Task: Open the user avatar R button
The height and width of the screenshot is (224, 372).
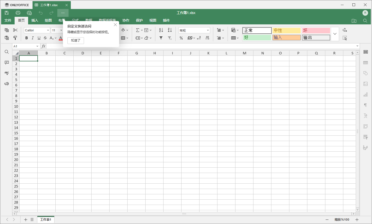Action: (365, 13)
